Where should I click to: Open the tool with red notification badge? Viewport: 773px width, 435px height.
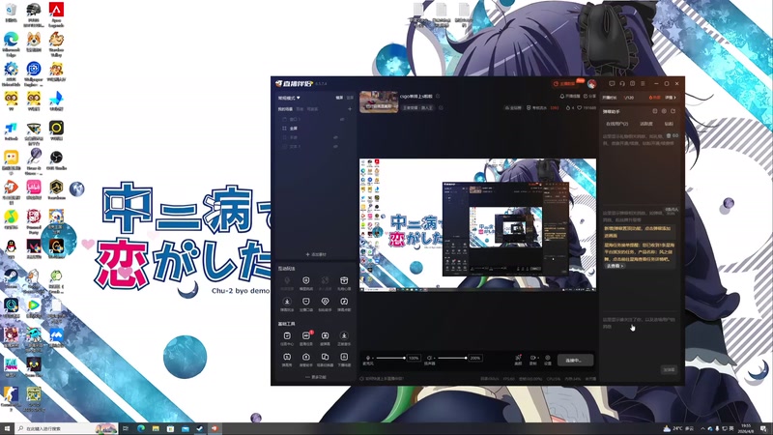[x=306, y=338]
